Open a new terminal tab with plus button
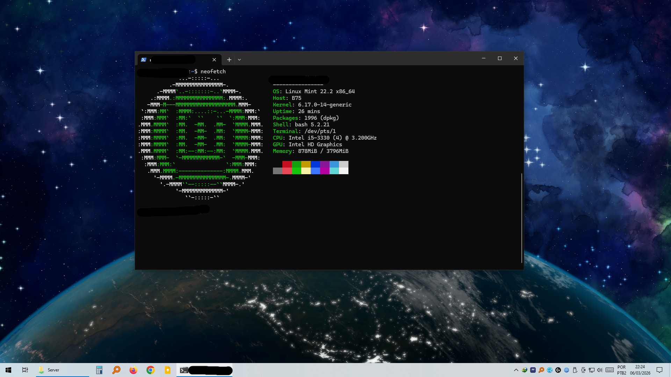Viewport: 671px width, 377px height. (229, 60)
